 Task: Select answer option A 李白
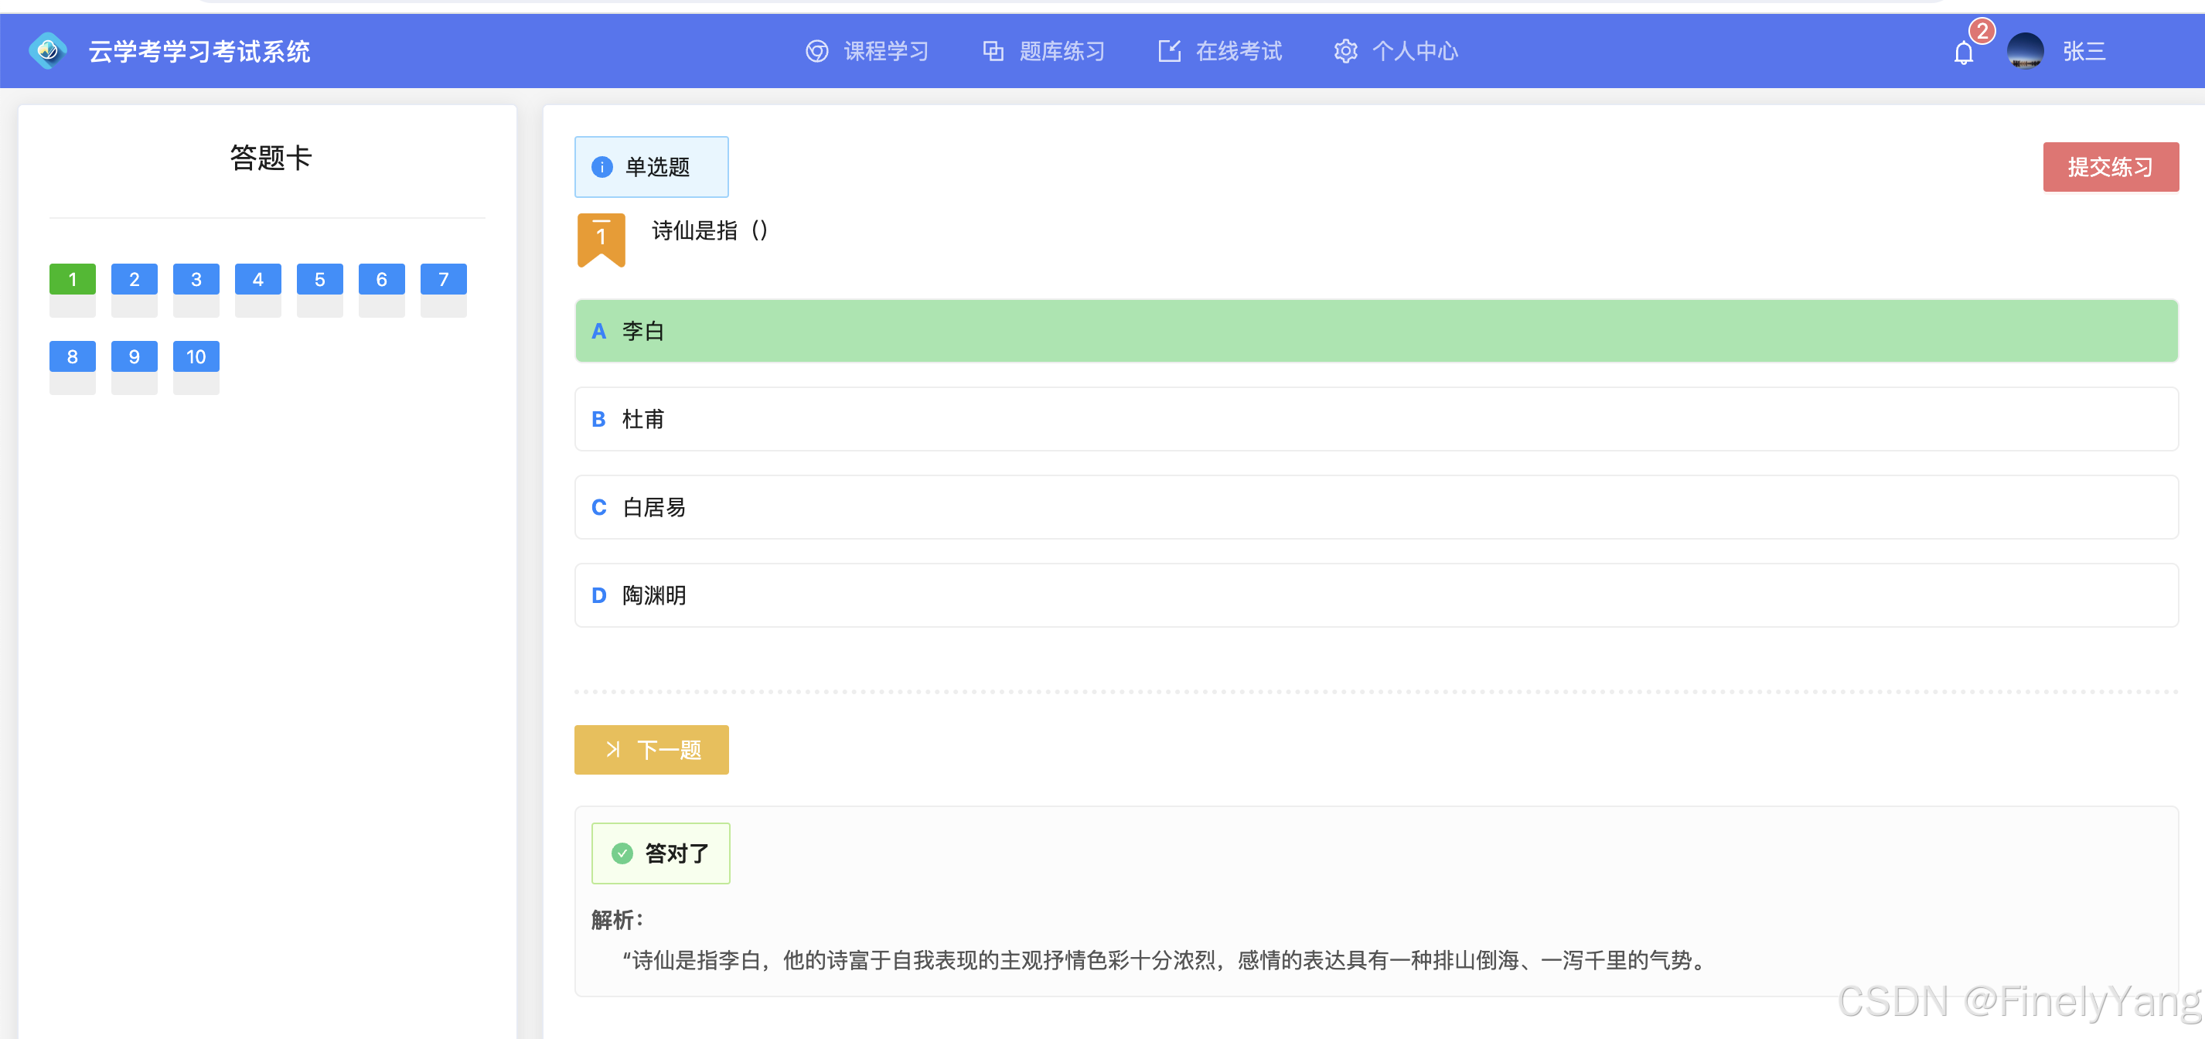tap(1375, 331)
